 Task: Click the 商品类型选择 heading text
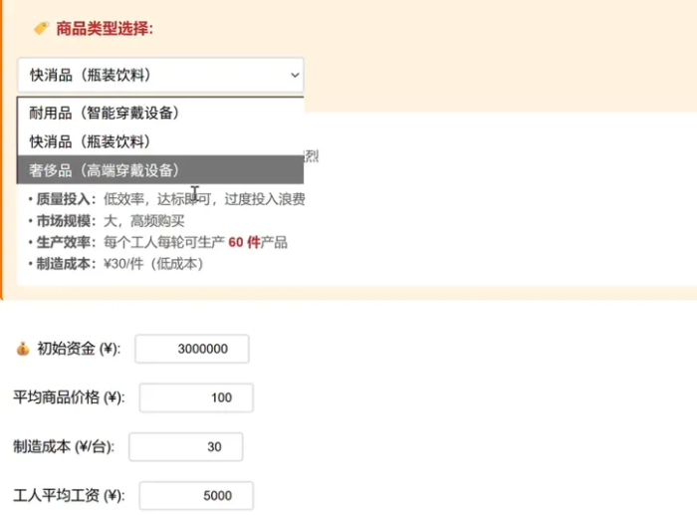click(105, 29)
